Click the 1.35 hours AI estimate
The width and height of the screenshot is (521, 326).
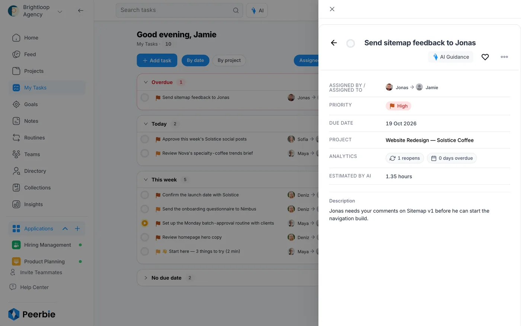click(399, 177)
